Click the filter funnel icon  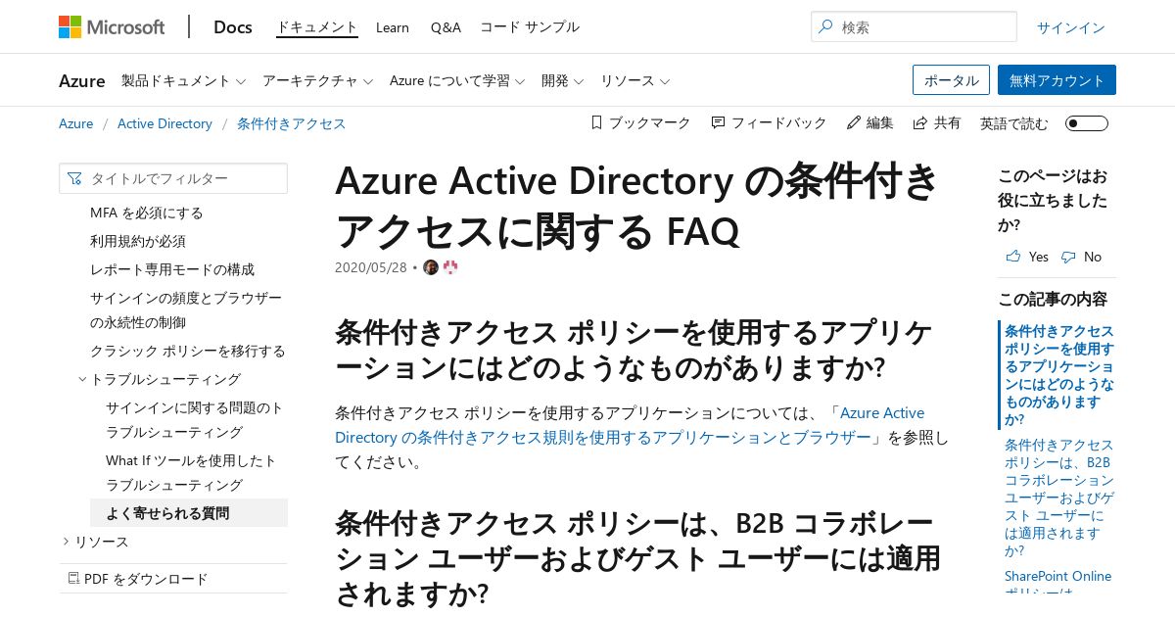pyautogui.click(x=75, y=179)
